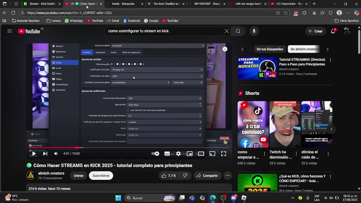This screenshot has height=203, width=361.
Task: Seek along the red progress bar
Action: point(129,148)
